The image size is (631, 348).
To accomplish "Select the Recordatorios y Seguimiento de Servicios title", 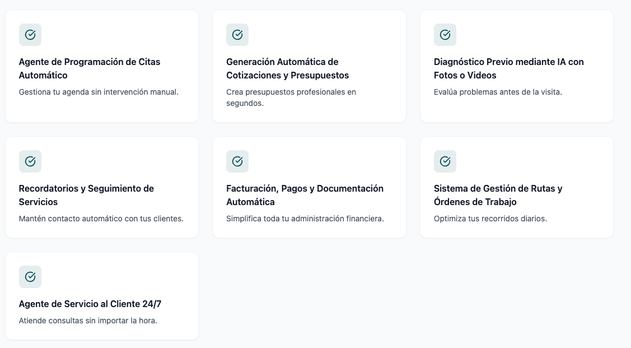I will tap(86, 195).
